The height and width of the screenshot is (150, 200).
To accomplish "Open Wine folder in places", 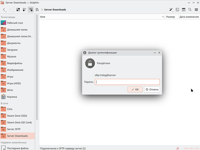I will pos(17,90).
